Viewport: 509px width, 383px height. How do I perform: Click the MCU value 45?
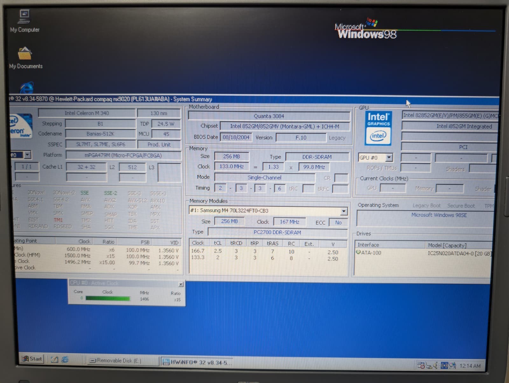click(166, 134)
